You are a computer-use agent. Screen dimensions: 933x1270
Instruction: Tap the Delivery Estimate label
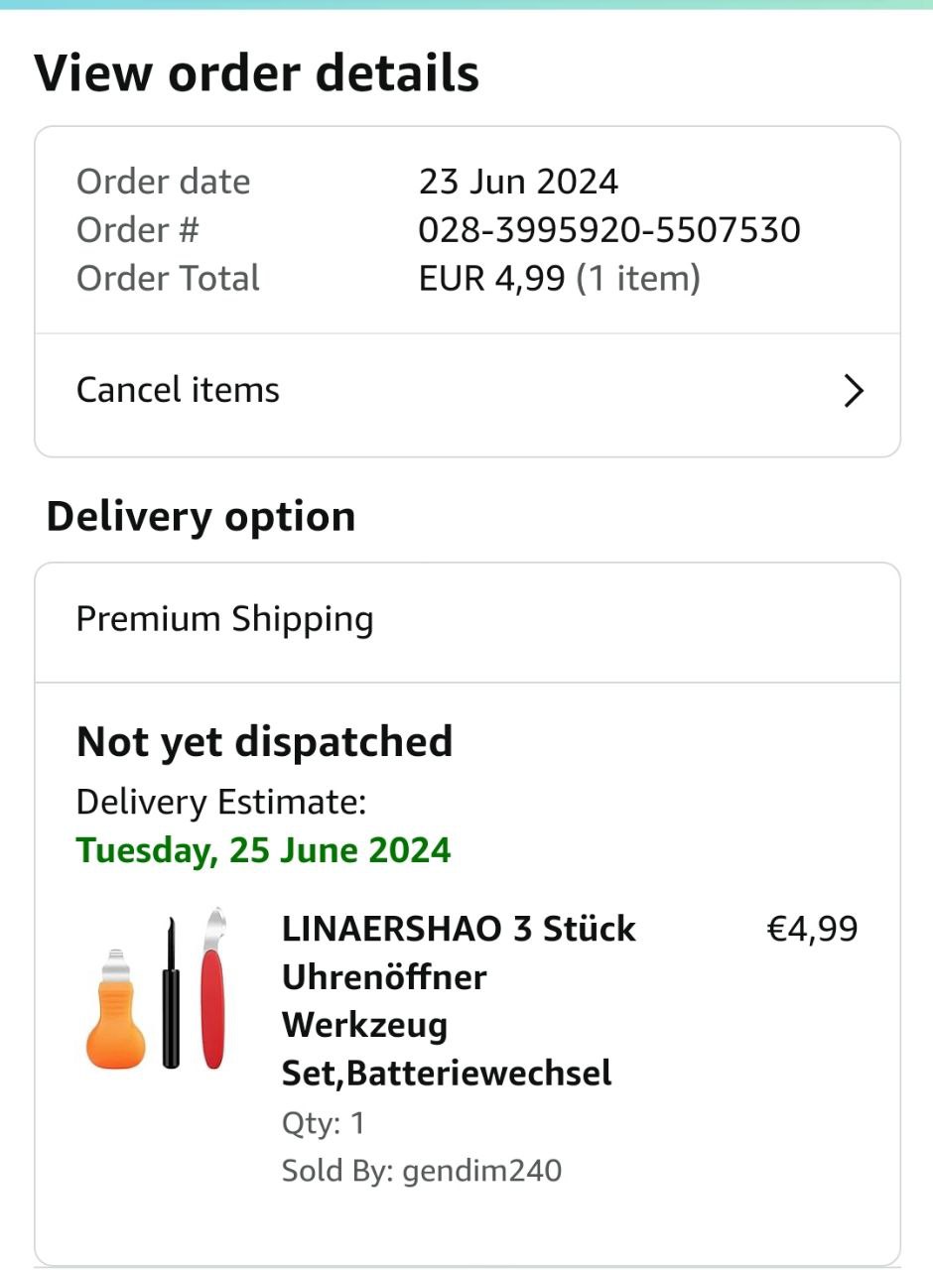[x=221, y=802]
